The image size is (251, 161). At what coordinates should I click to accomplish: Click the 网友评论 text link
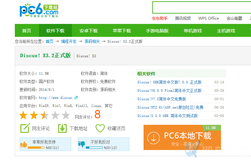coord(41,128)
